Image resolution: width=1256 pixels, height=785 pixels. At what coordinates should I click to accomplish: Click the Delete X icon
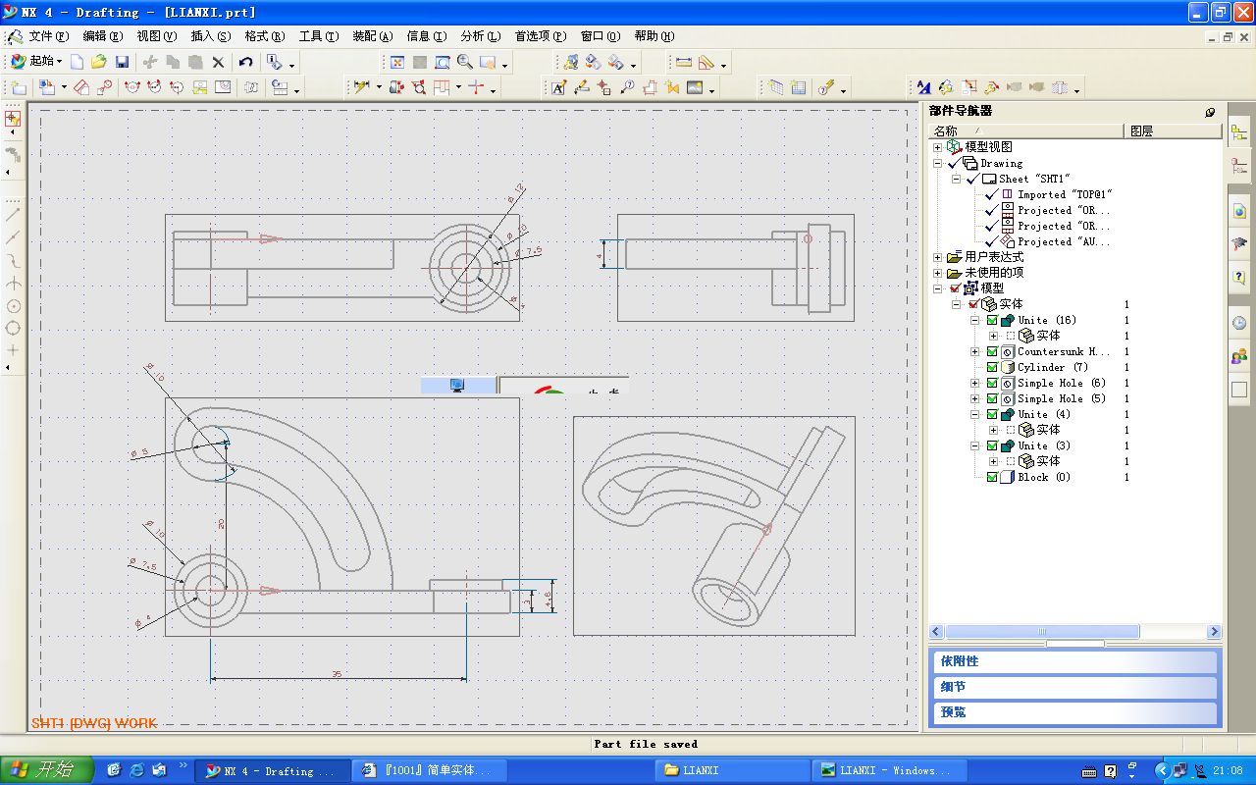pyautogui.click(x=218, y=62)
